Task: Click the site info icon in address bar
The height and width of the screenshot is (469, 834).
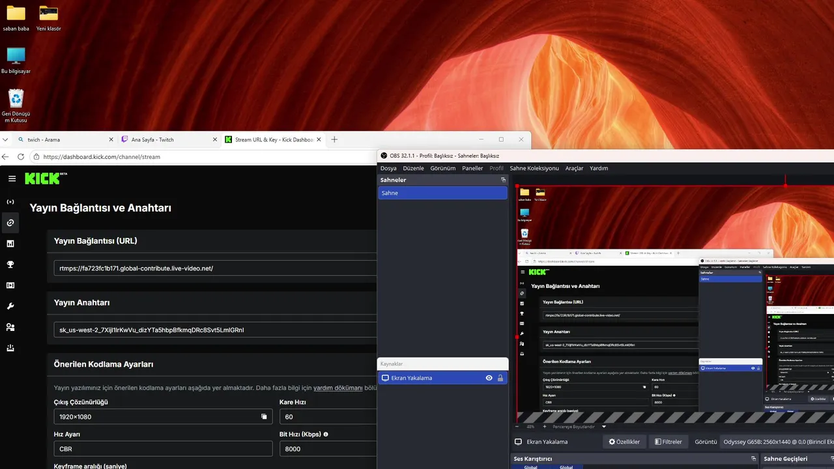Action: [x=36, y=156]
